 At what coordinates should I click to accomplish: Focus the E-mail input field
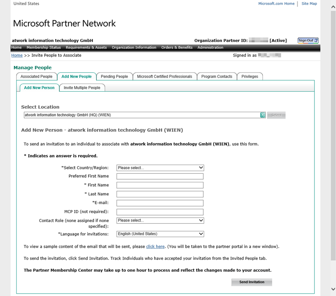[x=160, y=203]
